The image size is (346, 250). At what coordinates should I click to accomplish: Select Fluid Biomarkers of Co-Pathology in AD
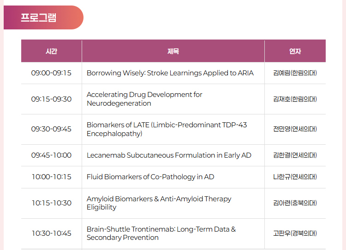click(150, 177)
